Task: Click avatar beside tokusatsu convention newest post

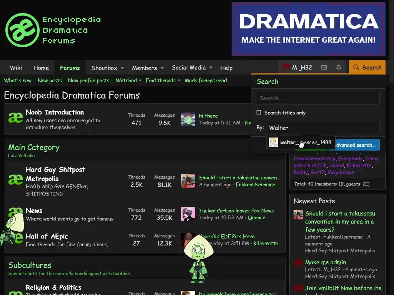Action: tap(298, 215)
